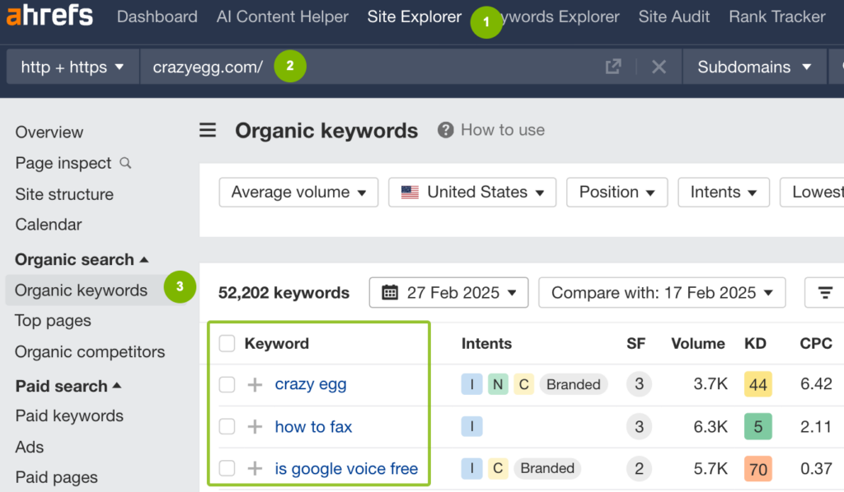Click the plus icon beside crazy egg keyword
The height and width of the screenshot is (492, 844).
click(254, 384)
